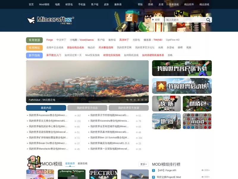
Task: Select 手机版 in the top navigation
Action: [x=82, y=4]
